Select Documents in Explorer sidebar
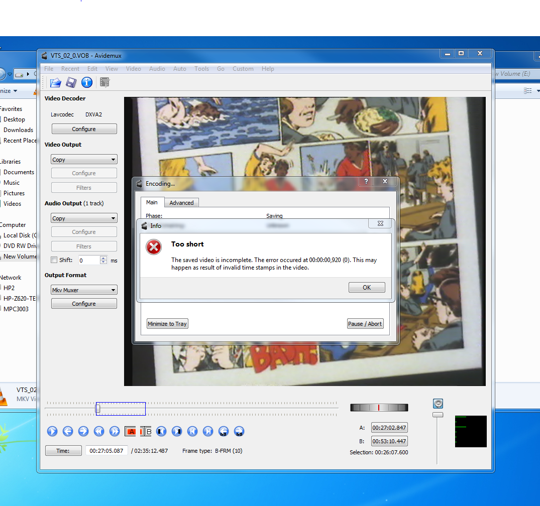The image size is (540, 506). click(19, 172)
